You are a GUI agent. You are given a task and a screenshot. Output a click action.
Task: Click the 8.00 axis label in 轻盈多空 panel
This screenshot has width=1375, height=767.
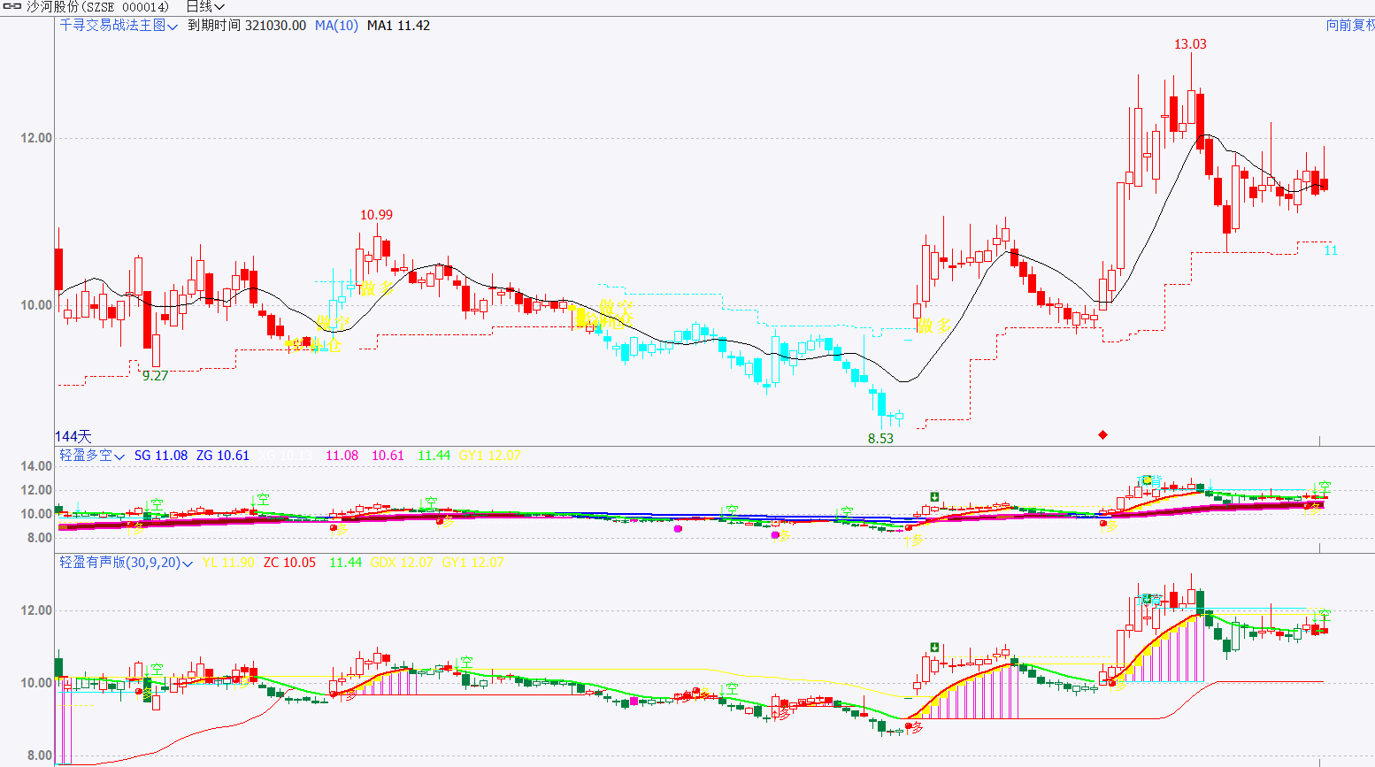40,538
